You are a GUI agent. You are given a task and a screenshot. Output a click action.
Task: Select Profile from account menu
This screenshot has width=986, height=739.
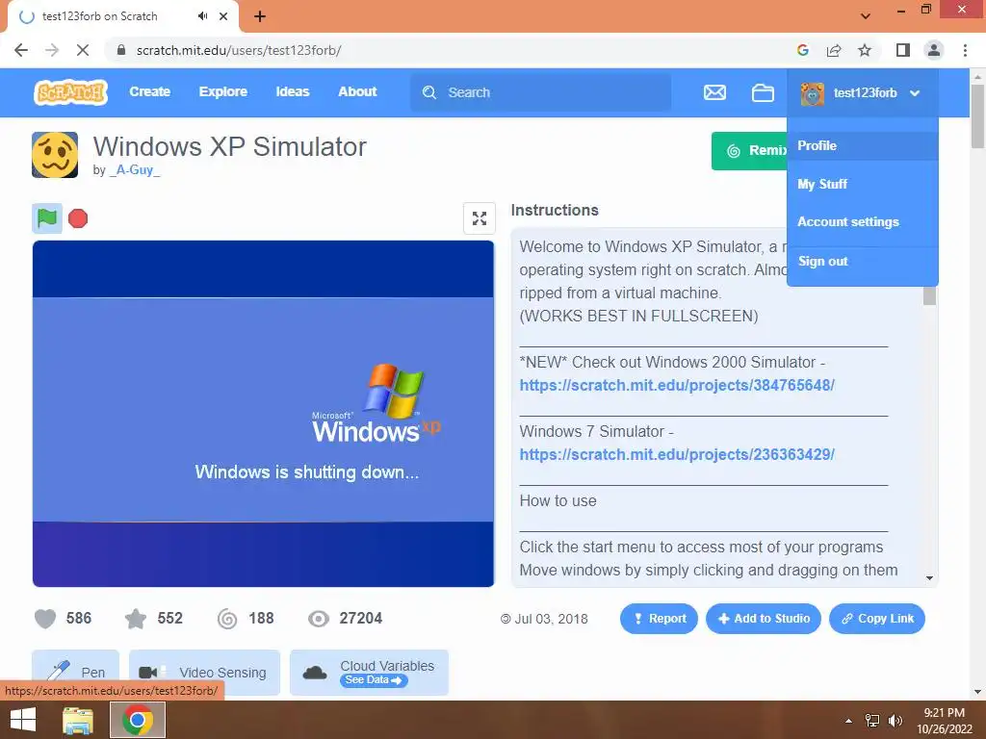862,146
